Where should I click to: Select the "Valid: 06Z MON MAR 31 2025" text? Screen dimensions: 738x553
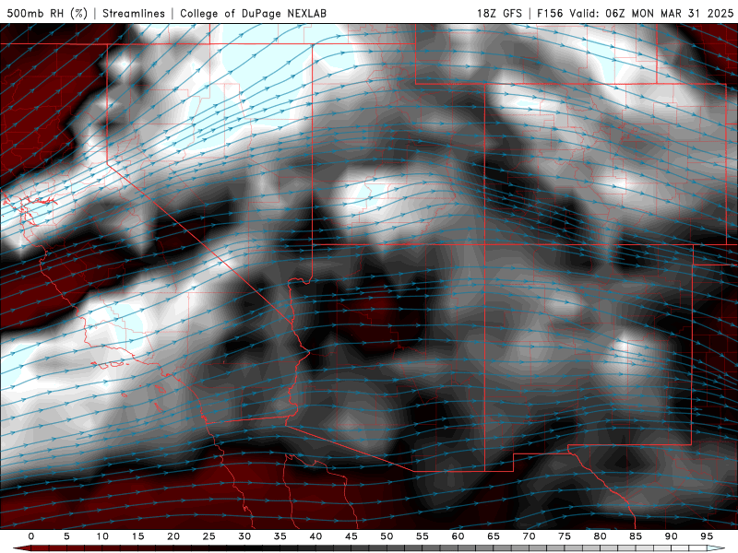[651, 13]
